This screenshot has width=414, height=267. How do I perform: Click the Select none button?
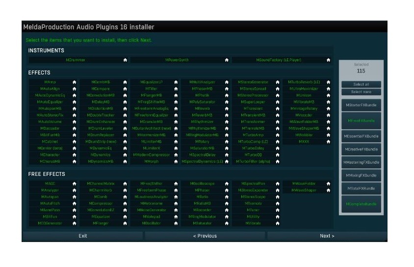(x=361, y=92)
